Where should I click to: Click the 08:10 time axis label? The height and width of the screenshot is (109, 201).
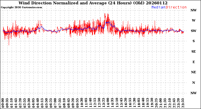(64, 103)
